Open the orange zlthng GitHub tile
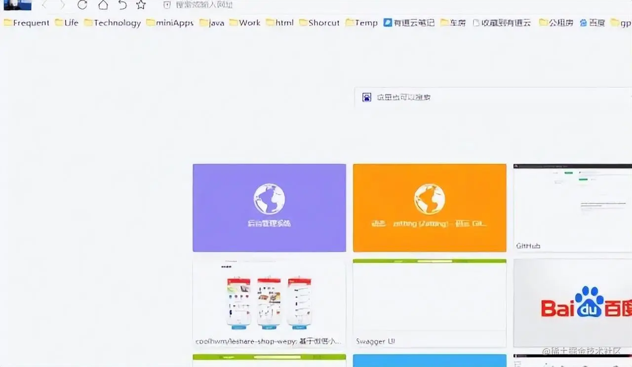This screenshot has width=632, height=367. click(430, 208)
